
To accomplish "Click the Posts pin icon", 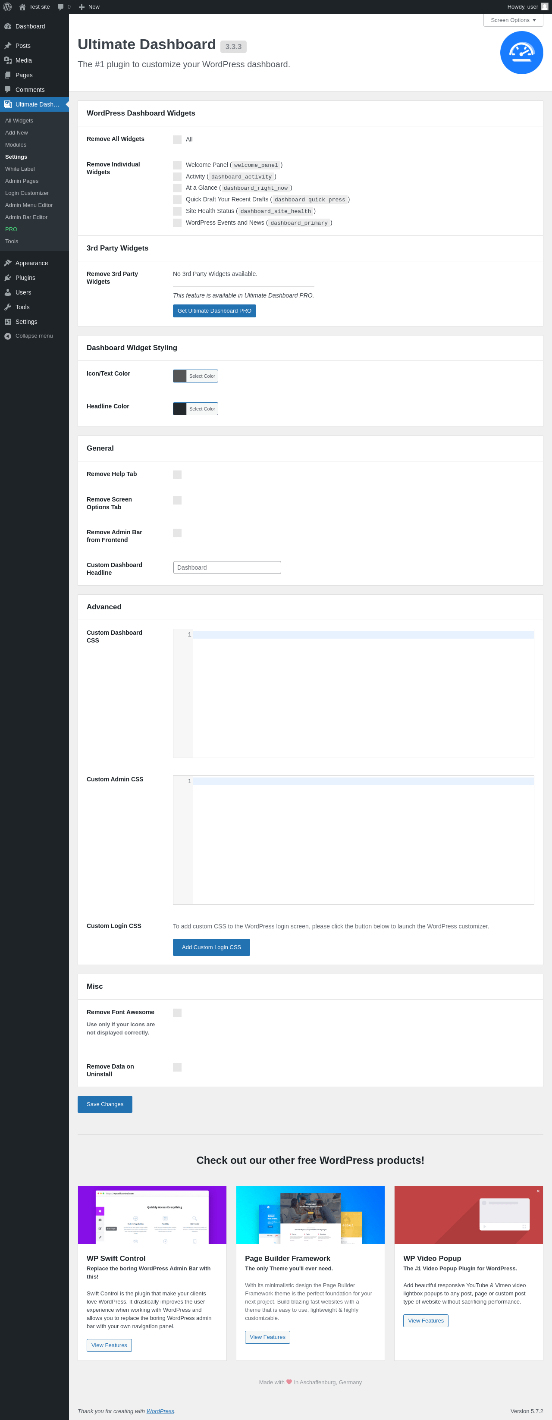I will pos(8,46).
